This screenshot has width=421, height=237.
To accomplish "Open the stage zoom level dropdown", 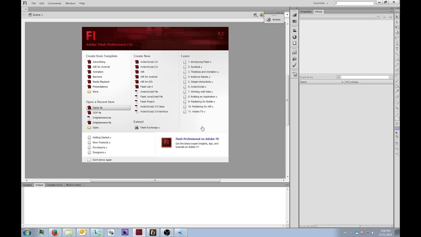I will coord(287,15).
